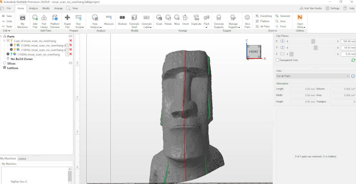This screenshot has height=184, width=356.
Task: Click the cut icon beside Cut all Parts
Action: point(353,76)
